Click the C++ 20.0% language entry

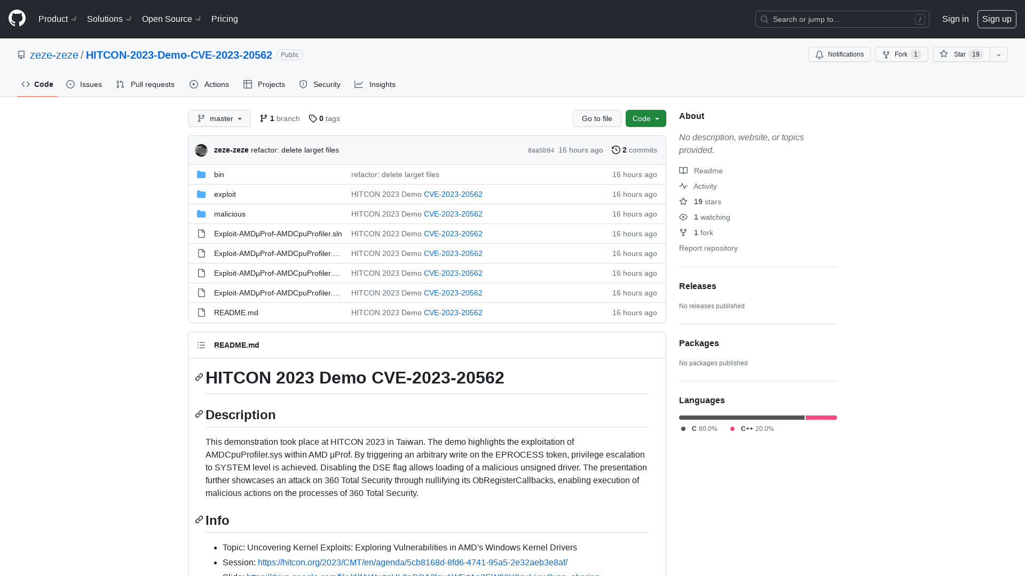click(752, 429)
